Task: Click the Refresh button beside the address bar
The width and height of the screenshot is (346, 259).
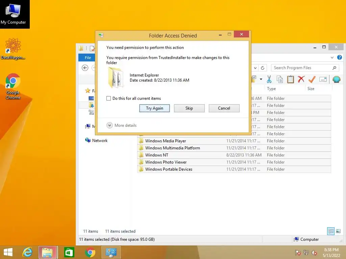Action: (263, 68)
